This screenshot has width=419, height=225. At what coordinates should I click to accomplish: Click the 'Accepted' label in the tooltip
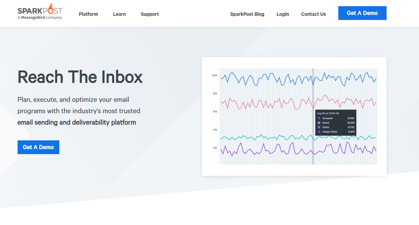328,118
